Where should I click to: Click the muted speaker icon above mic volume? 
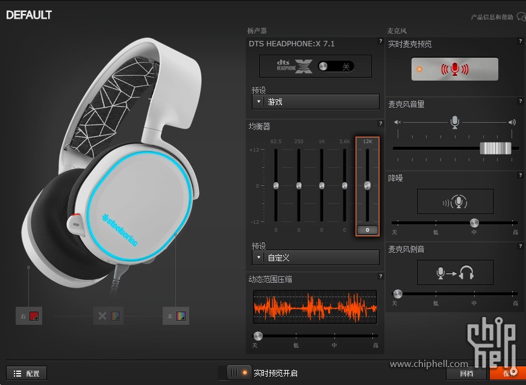pos(398,122)
